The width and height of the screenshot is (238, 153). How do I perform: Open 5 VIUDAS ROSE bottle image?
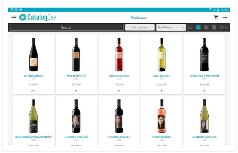tap(162, 116)
